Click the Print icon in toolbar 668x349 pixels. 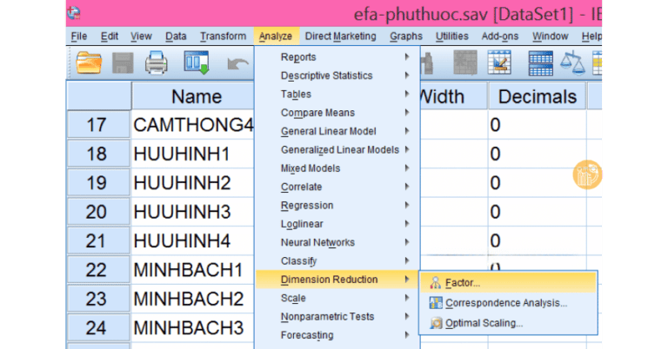[156, 63]
